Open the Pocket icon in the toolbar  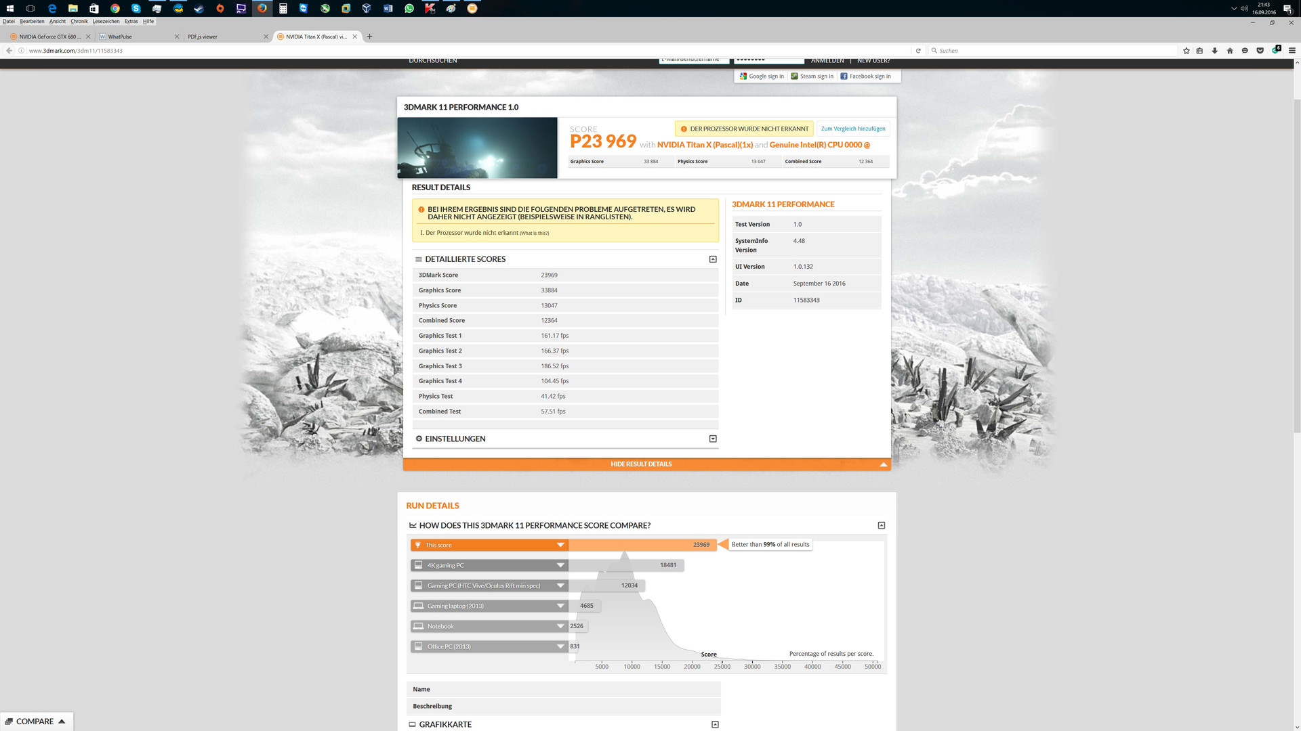pos(1260,51)
